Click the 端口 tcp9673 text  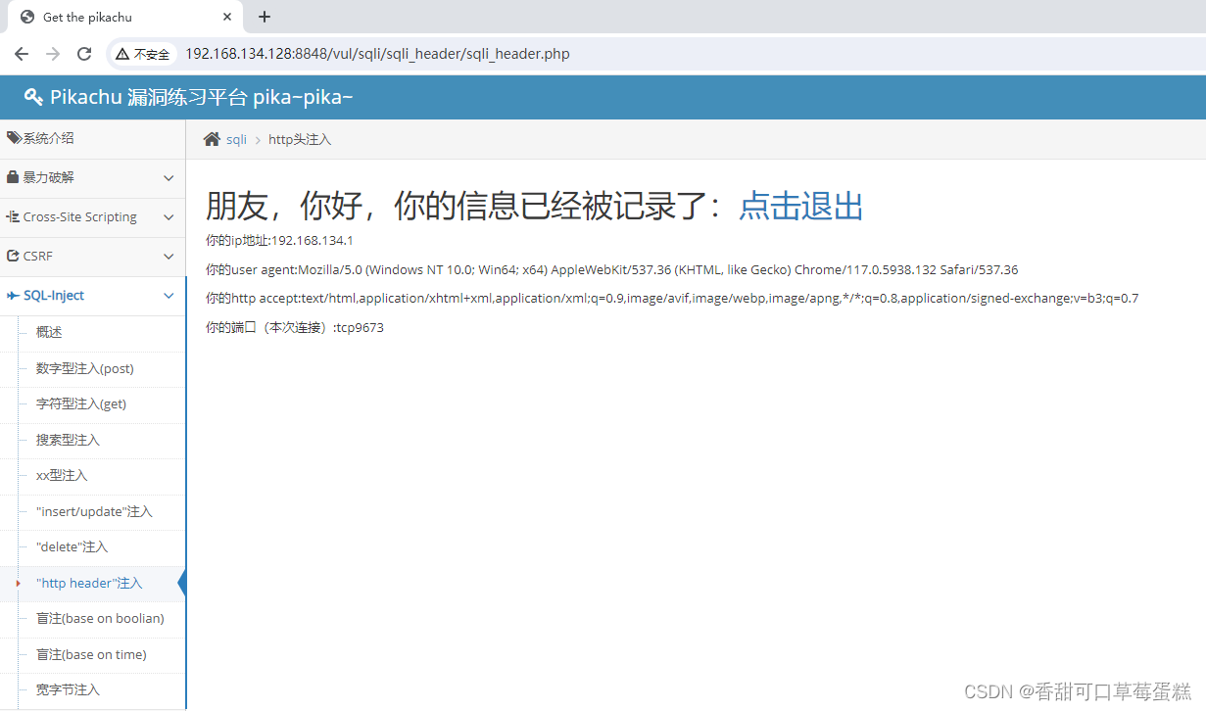295,328
